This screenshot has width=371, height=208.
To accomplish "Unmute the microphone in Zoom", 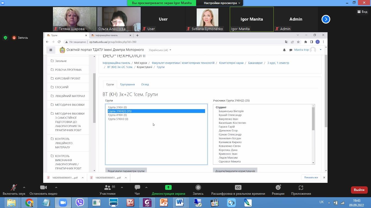I will coord(14,188).
